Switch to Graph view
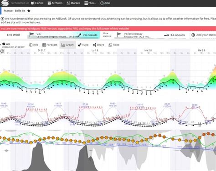Viewport: 216px width, 171px height. tap(67, 45)
